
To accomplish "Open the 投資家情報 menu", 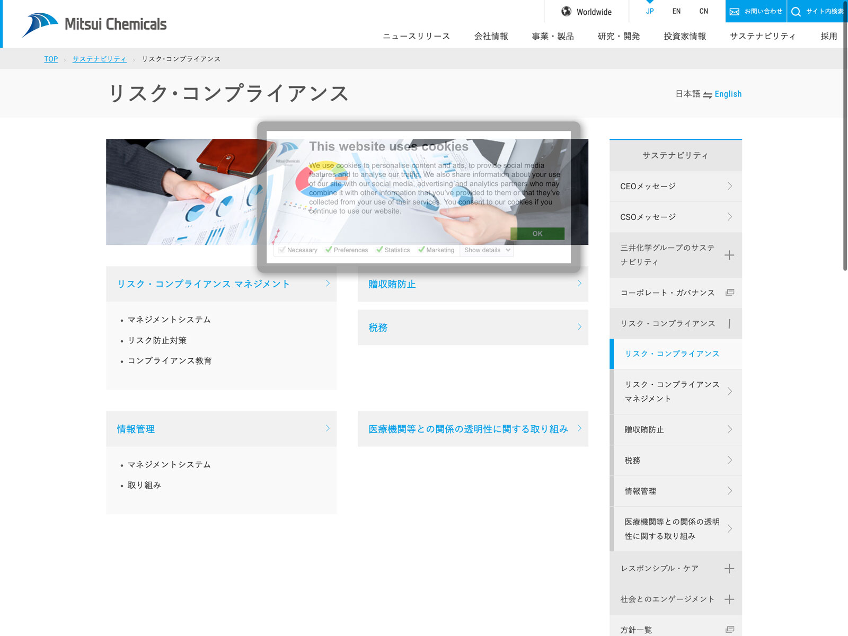I will coord(685,36).
